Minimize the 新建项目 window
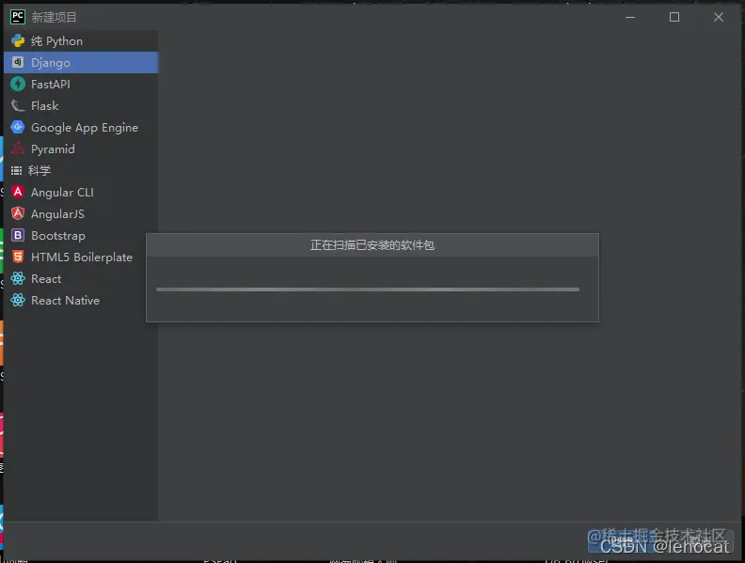This screenshot has width=745, height=563. point(630,17)
